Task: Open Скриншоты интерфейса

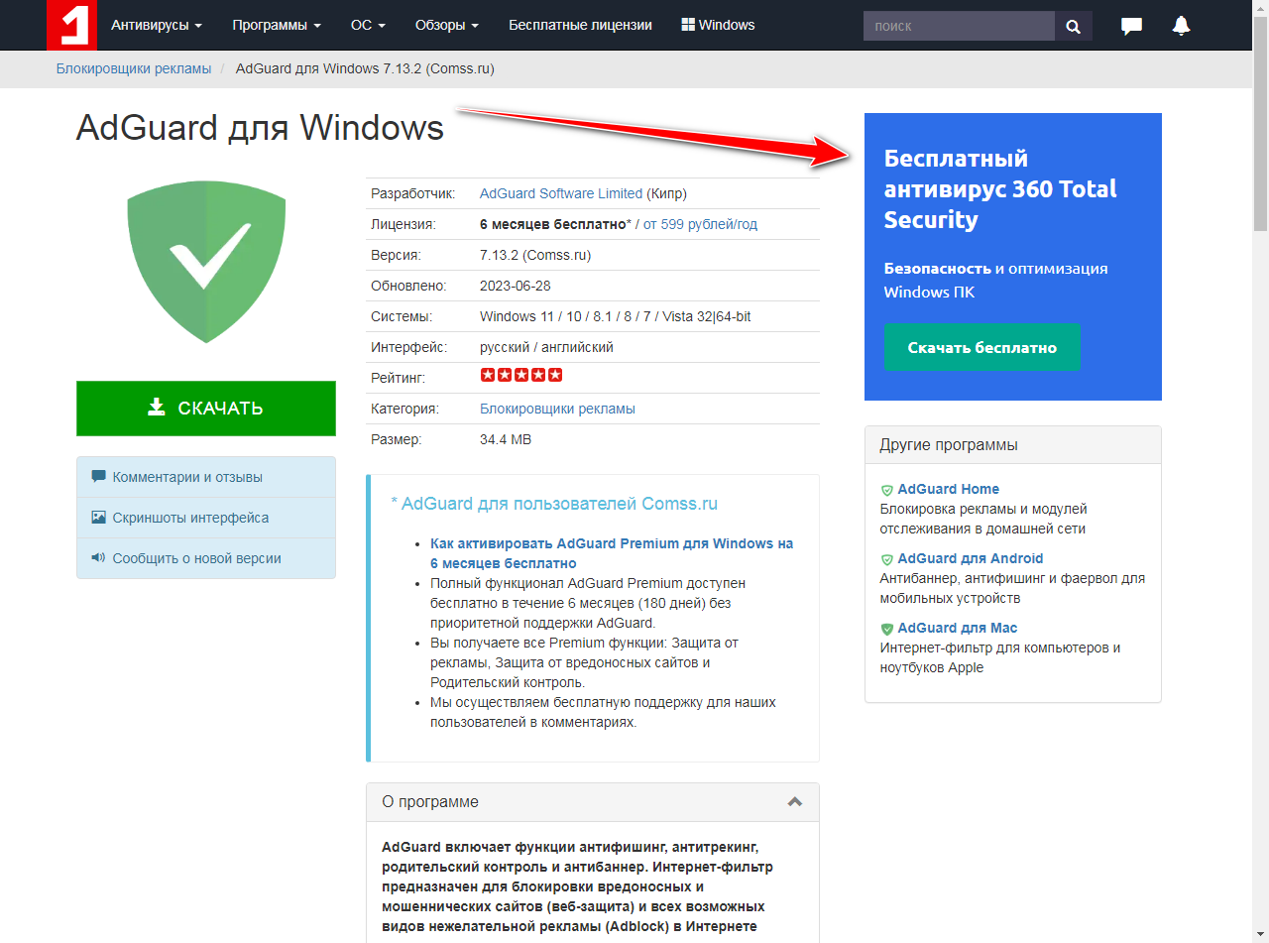Action: click(x=206, y=518)
